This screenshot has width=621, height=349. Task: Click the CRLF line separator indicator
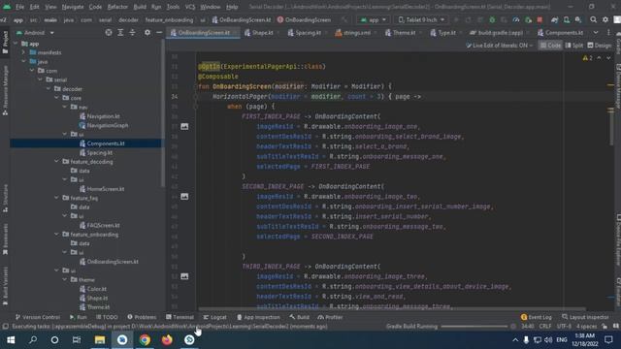pyautogui.click(x=545, y=327)
